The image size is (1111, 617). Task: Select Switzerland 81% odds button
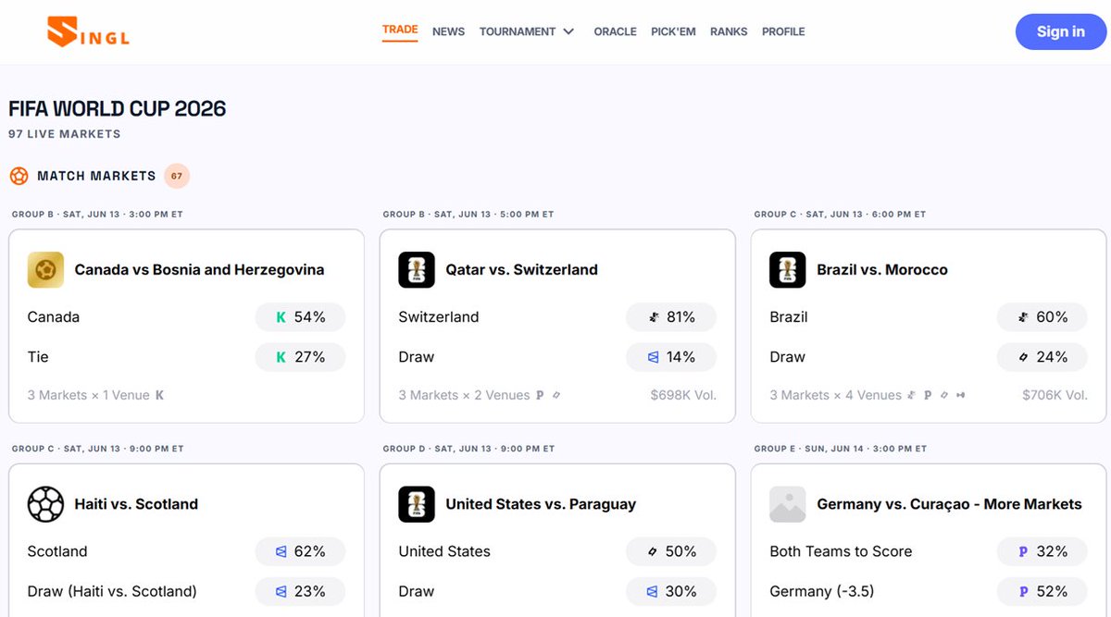pyautogui.click(x=671, y=317)
